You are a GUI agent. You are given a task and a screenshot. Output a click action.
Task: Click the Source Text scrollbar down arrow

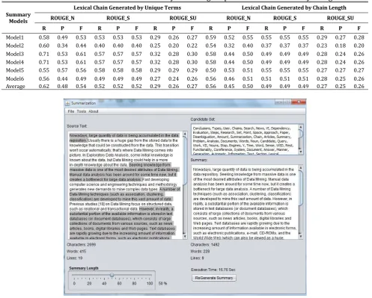(185, 236)
